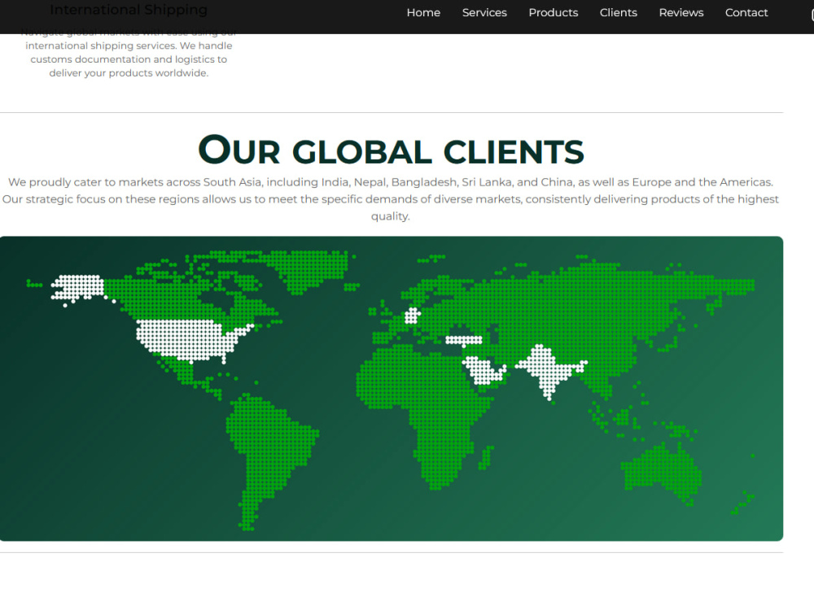Select Products in the top menu

pyautogui.click(x=553, y=12)
